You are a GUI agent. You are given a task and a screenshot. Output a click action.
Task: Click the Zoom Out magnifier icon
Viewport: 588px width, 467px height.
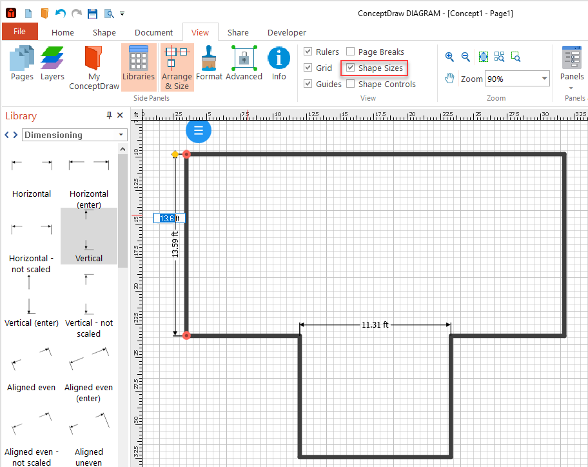tap(465, 57)
